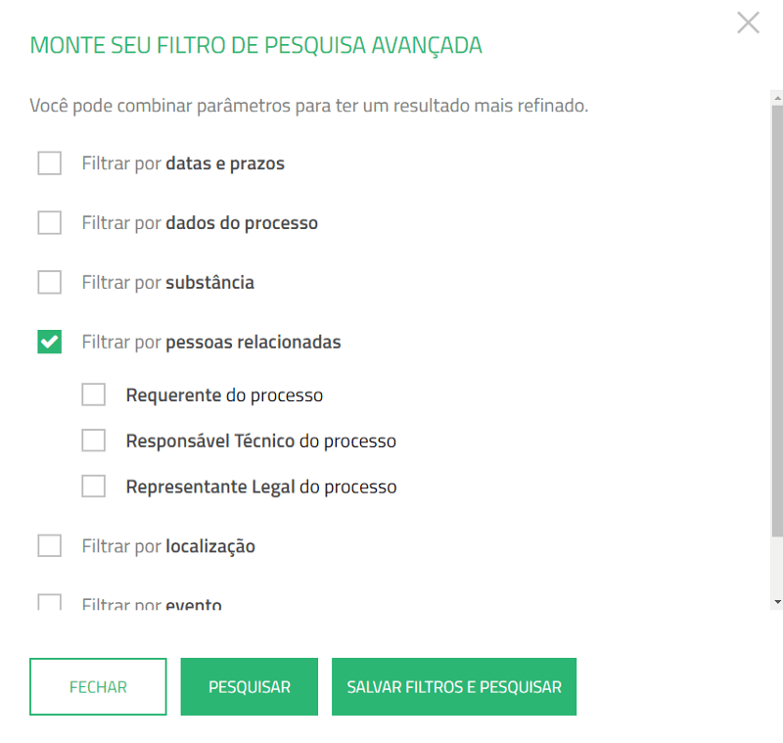Check Filtrar por evento at the bottom
The width and height of the screenshot is (783, 743).
[x=50, y=602]
